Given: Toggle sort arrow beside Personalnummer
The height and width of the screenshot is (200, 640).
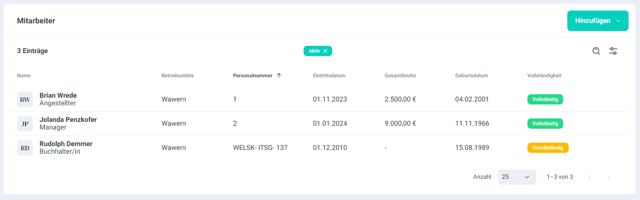Looking at the screenshot, I should coord(279,76).
